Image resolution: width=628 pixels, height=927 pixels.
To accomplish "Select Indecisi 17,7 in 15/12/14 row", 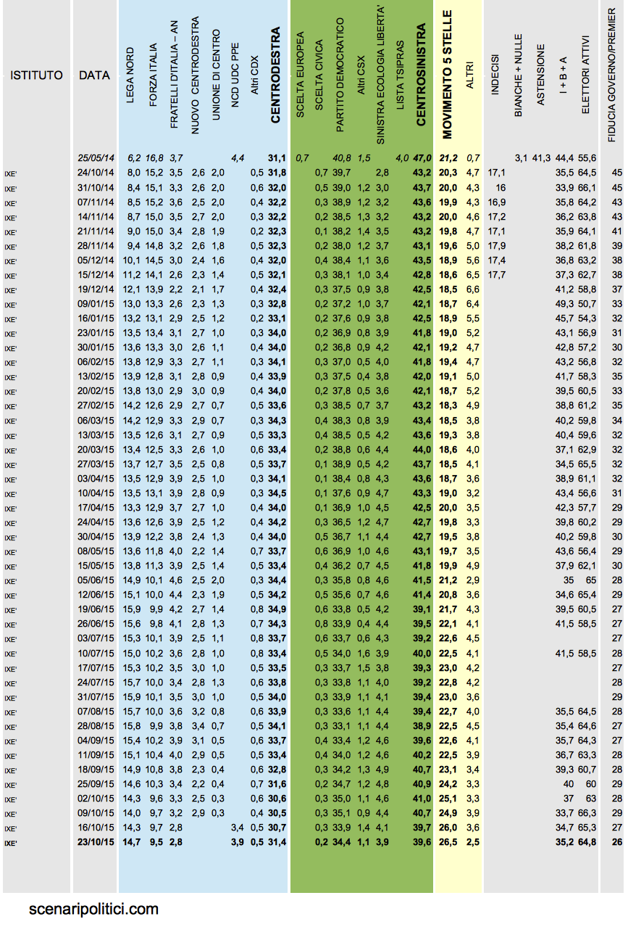I will click(496, 274).
